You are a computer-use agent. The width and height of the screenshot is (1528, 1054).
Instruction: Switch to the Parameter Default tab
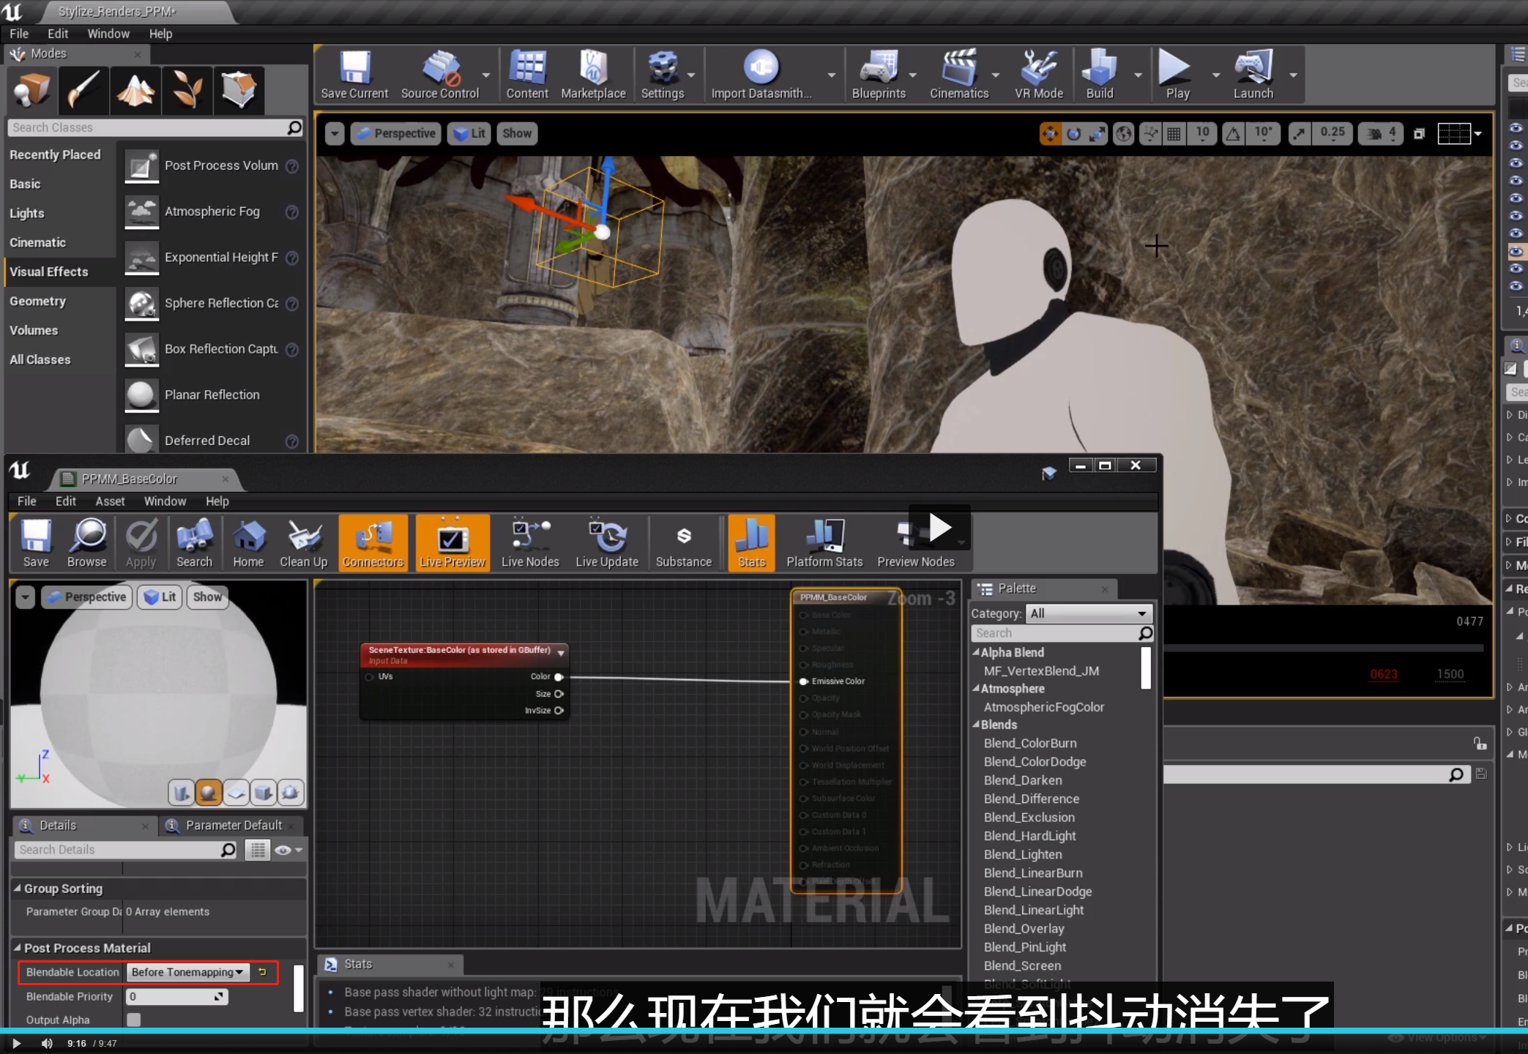click(233, 826)
